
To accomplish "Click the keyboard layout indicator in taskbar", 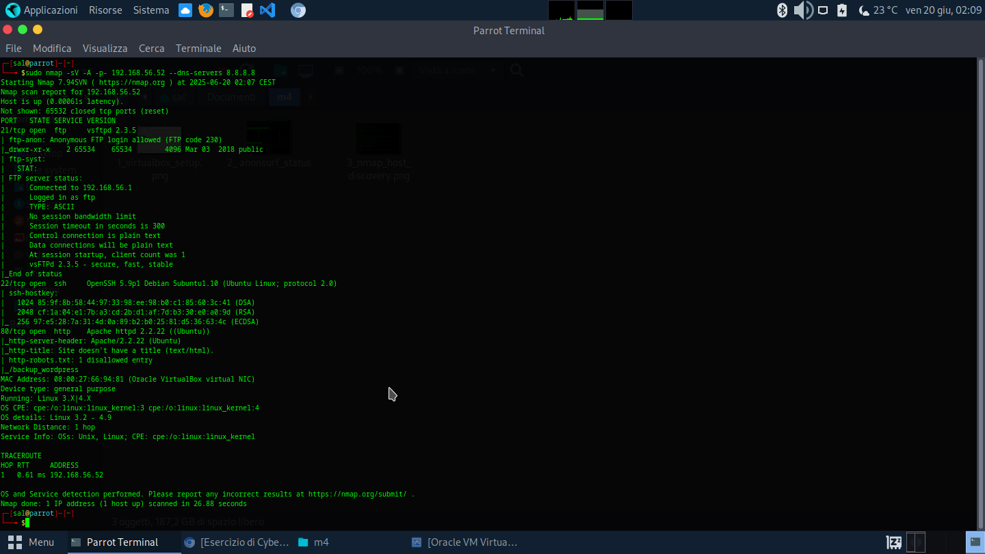I will [893, 542].
